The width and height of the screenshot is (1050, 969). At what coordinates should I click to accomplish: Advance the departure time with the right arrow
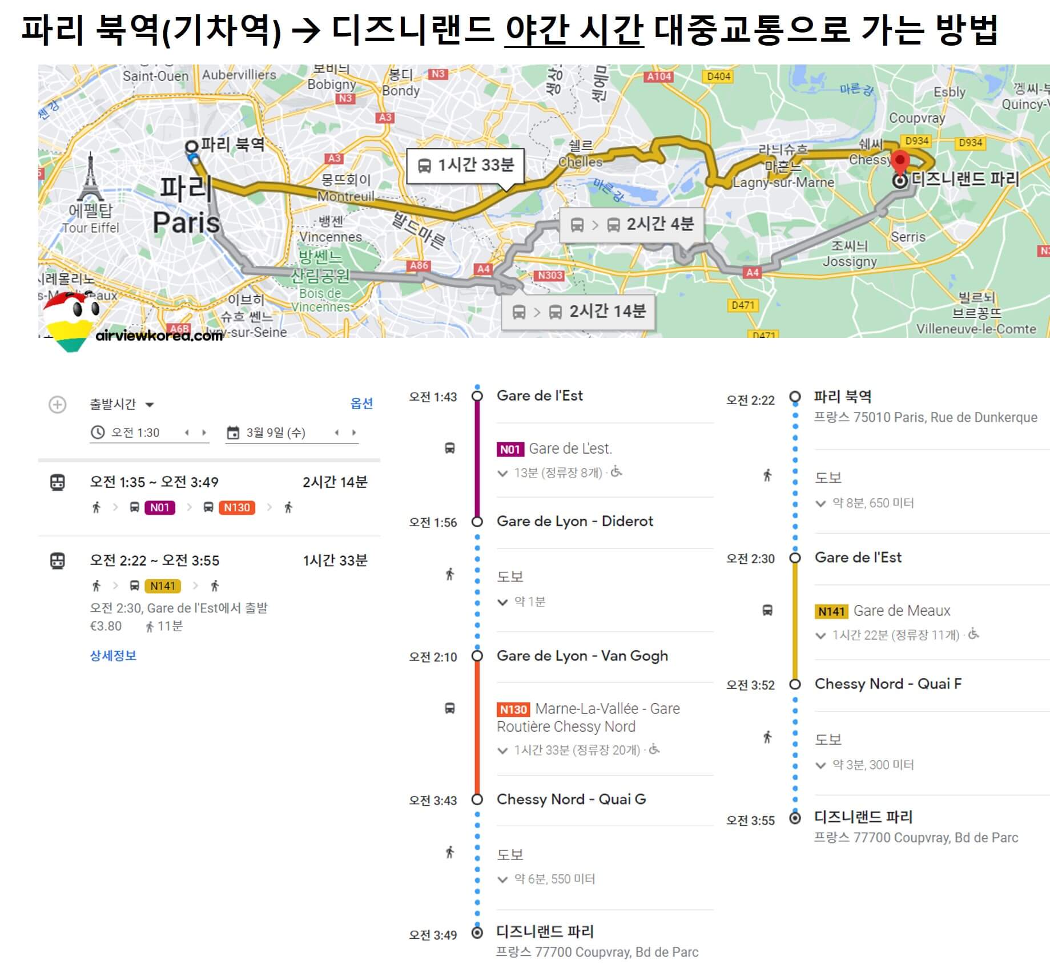206,433
